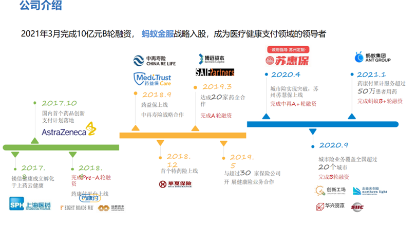Click the Eight Roads logo

point(77,208)
